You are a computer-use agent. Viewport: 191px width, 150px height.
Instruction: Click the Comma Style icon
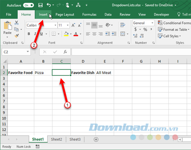(151, 29)
